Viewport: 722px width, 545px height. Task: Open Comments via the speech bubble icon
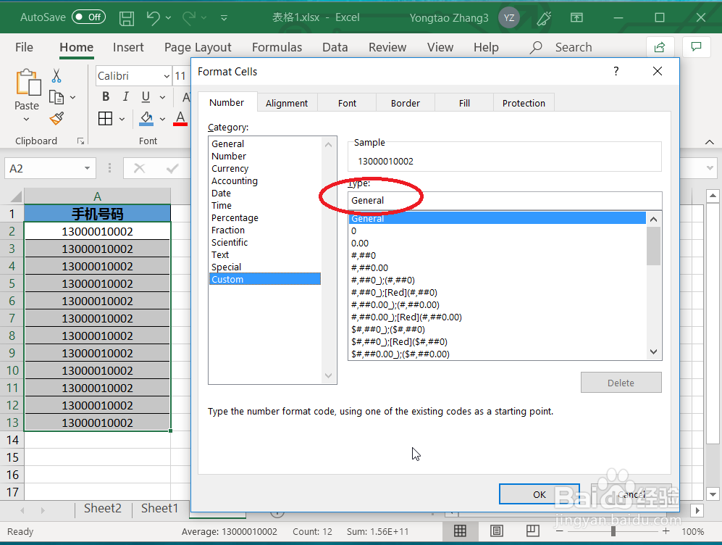(x=695, y=46)
